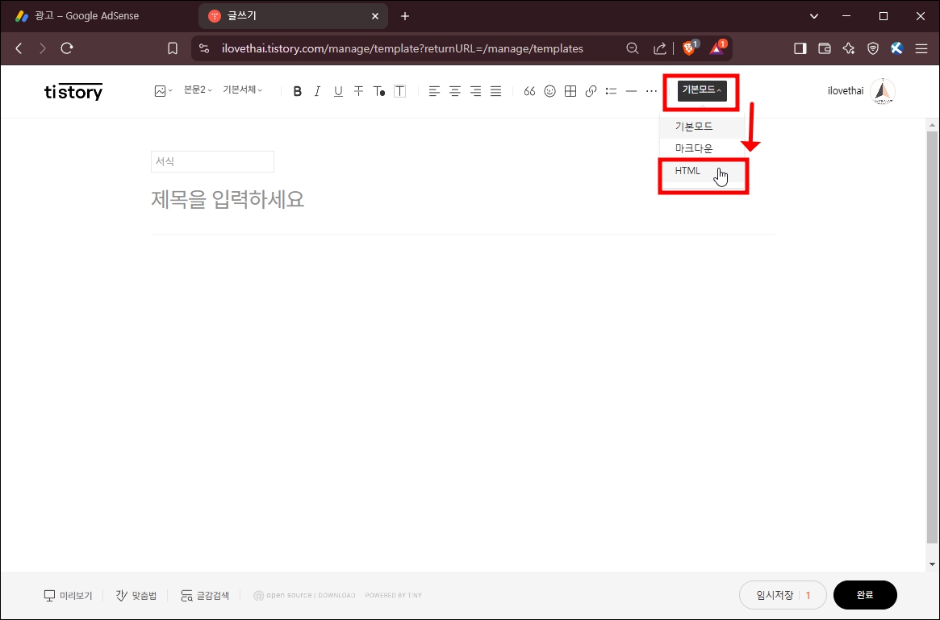
Task: Insert a hyperlink with the link icon
Action: [x=591, y=90]
